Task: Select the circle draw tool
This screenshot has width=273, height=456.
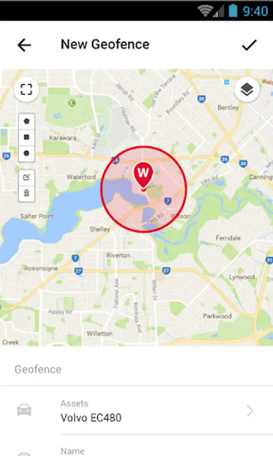Action: 27,153
